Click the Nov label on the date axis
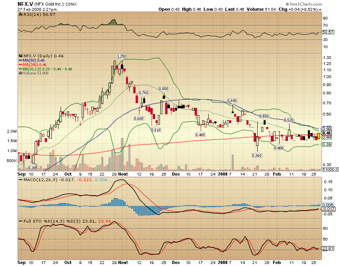339x266 pixels. tap(122, 174)
